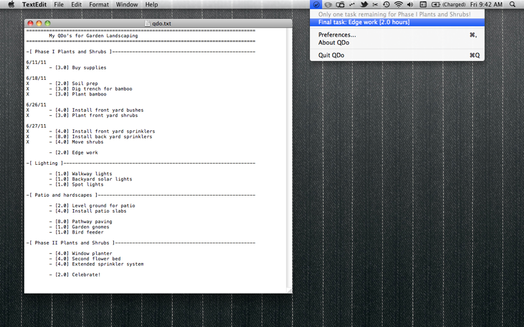Click the qdo.txt title document icon

point(148,24)
